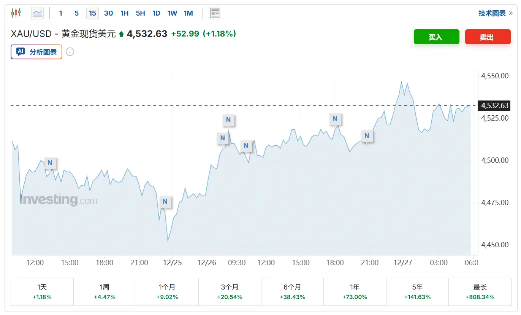This screenshot has width=521, height=315.
Task: Click the news layout icon in toolbar
Action: click(215, 13)
